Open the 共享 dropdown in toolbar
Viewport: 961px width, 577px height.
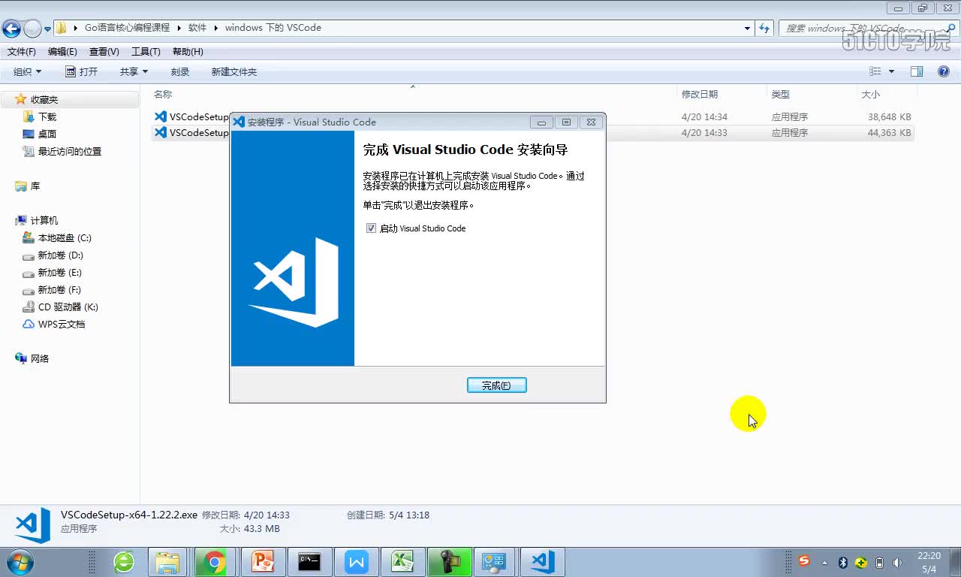click(x=134, y=72)
